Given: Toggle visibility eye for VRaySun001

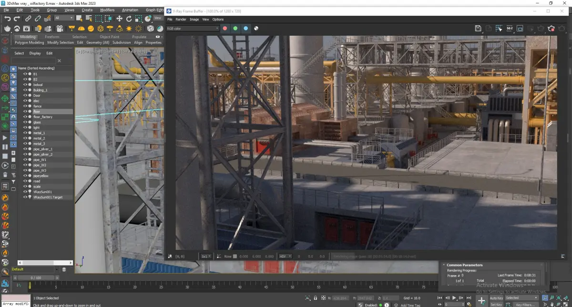Looking at the screenshot, I should point(25,192).
